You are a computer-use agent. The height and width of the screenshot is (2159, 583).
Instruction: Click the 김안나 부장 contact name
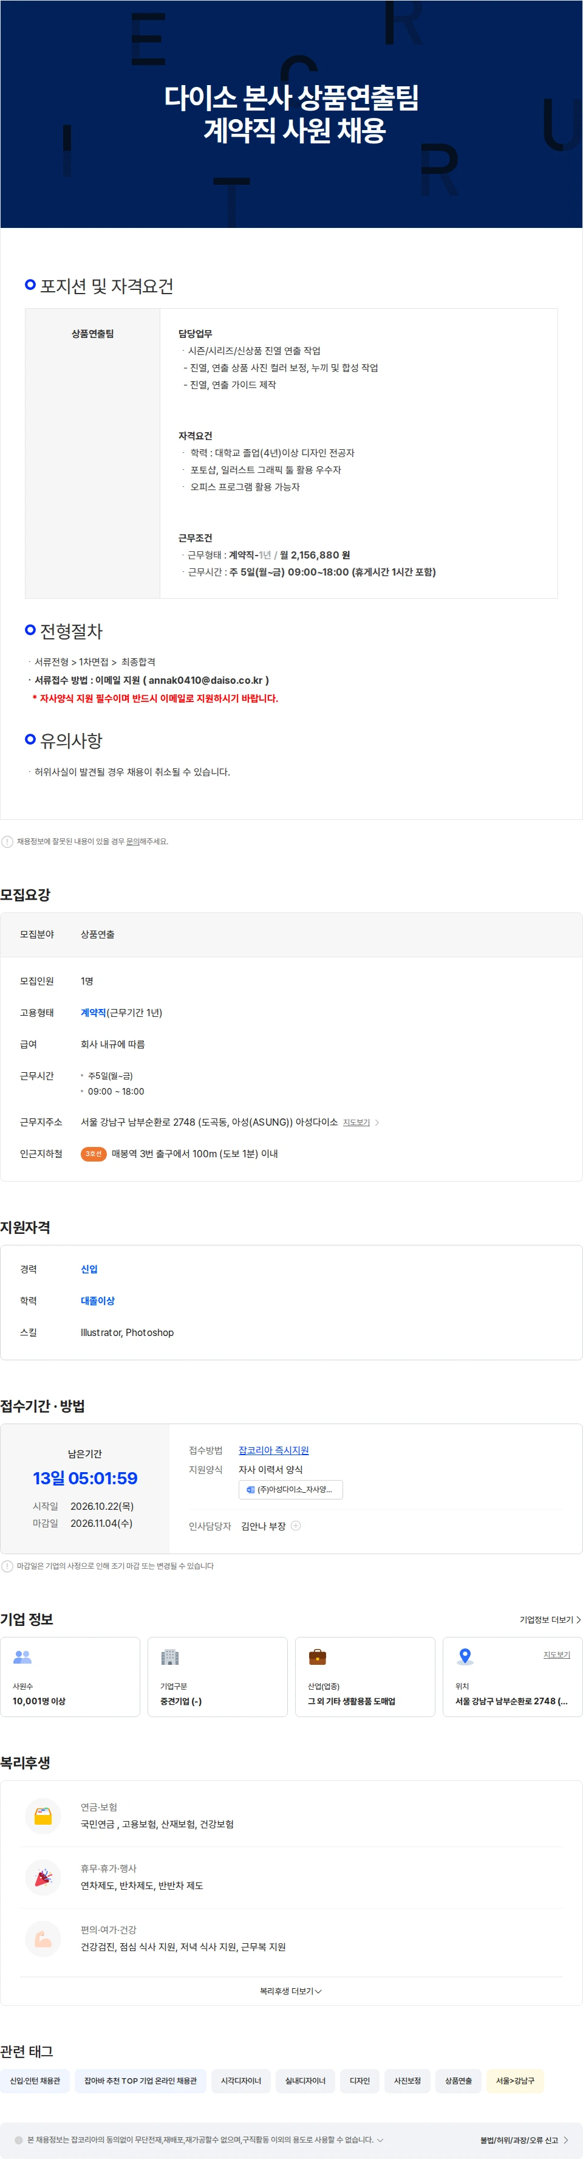pos(263,1526)
